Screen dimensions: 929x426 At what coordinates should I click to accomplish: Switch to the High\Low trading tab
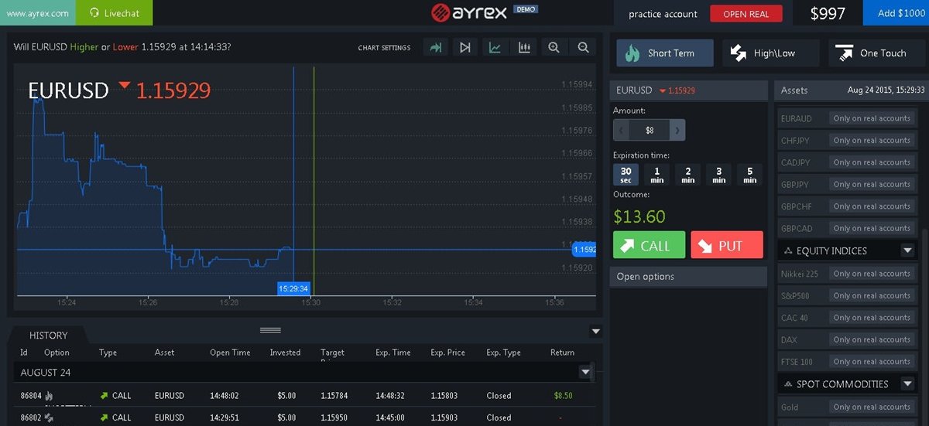click(770, 53)
